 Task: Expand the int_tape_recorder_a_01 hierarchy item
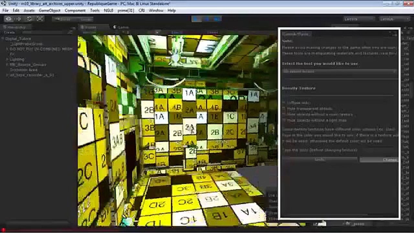[7, 75]
